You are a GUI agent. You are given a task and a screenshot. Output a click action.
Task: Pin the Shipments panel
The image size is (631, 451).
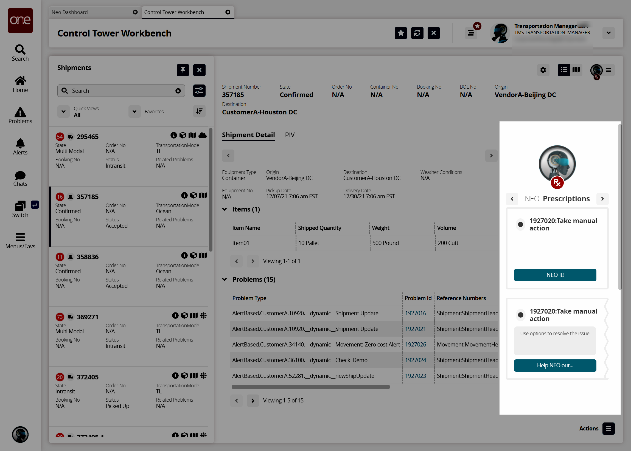[183, 70]
